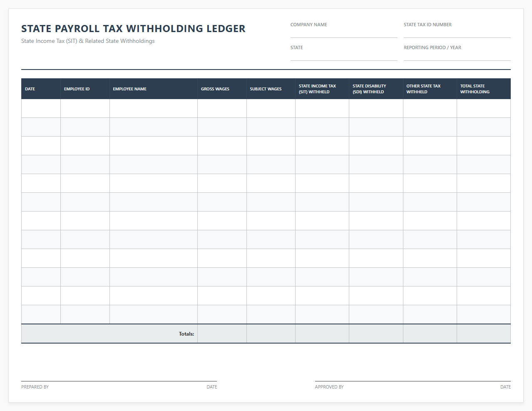
Task: Click the Totals cell under SDI Withheld
Action: point(376,334)
